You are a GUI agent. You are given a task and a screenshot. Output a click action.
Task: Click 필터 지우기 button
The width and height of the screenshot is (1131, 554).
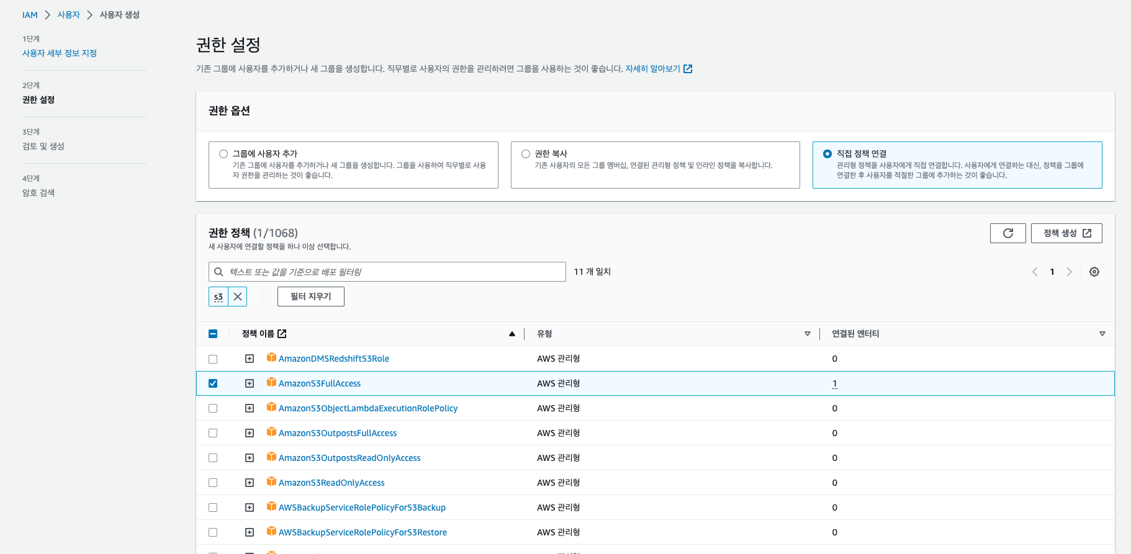[x=311, y=297]
